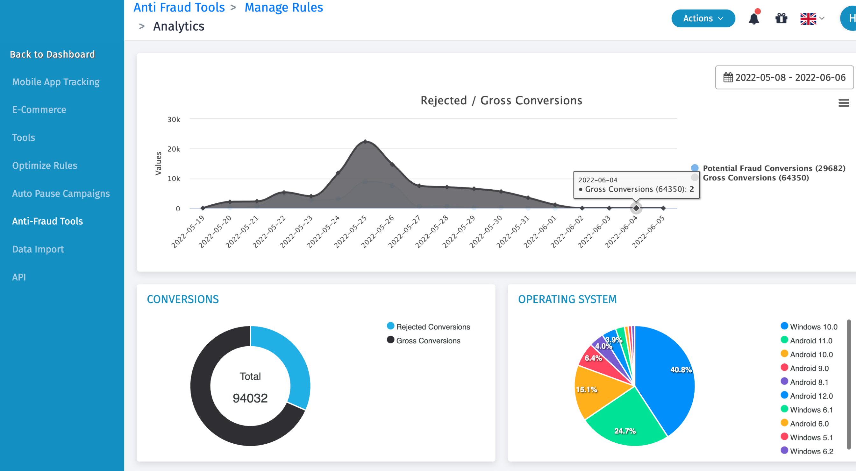The width and height of the screenshot is (856, 471).
Task: Select Auto Pause Campaigns sidebar item
Action: pyautogui.click(x=61, y=193)
